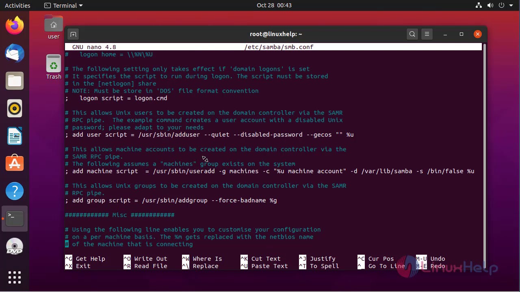
Task: Open the Help application from the dock
Action: point(15,191)
